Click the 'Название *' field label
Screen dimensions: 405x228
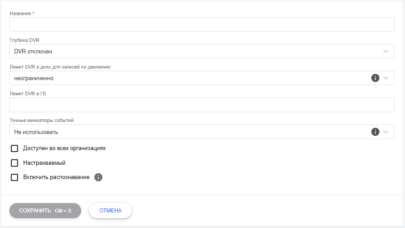coord(22,13)
